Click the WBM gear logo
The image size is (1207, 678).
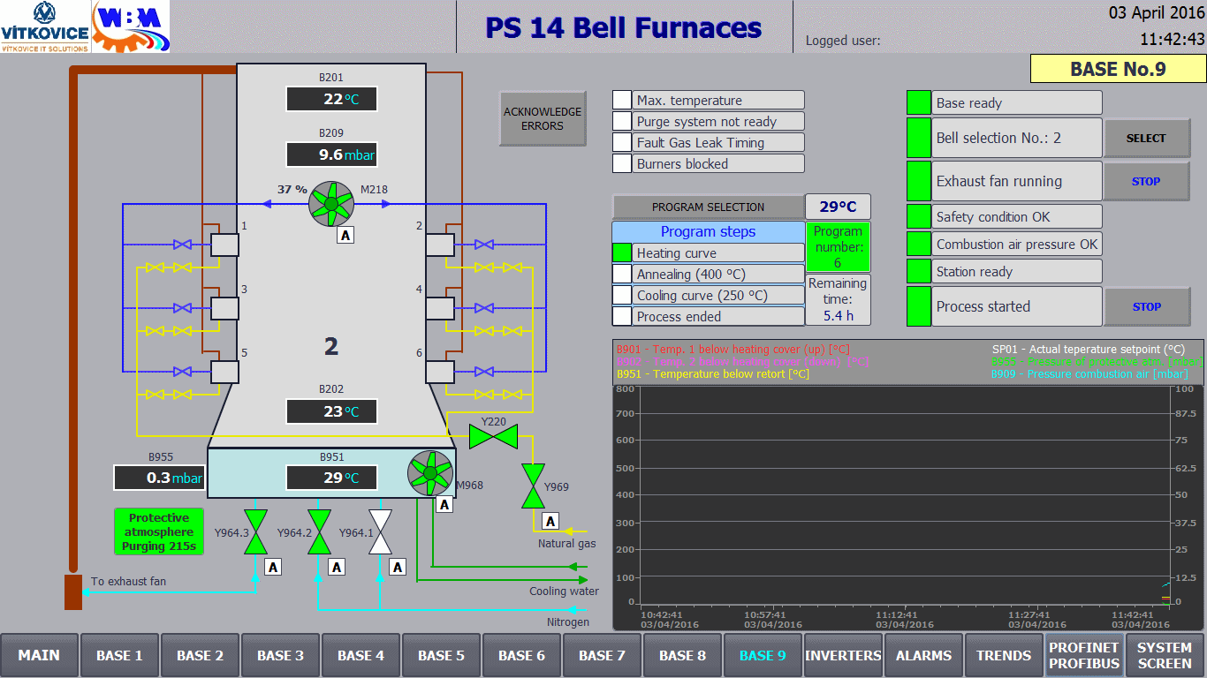[x=130, y=26]
